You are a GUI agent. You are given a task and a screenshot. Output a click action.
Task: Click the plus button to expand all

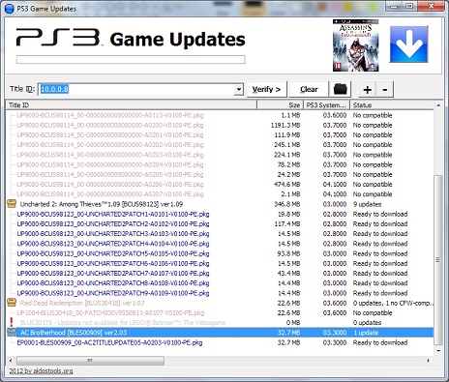367,89
